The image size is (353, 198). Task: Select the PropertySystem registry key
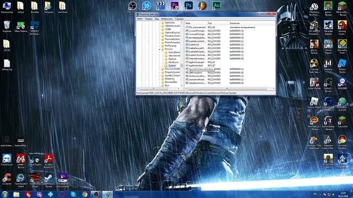pos(172,72)
